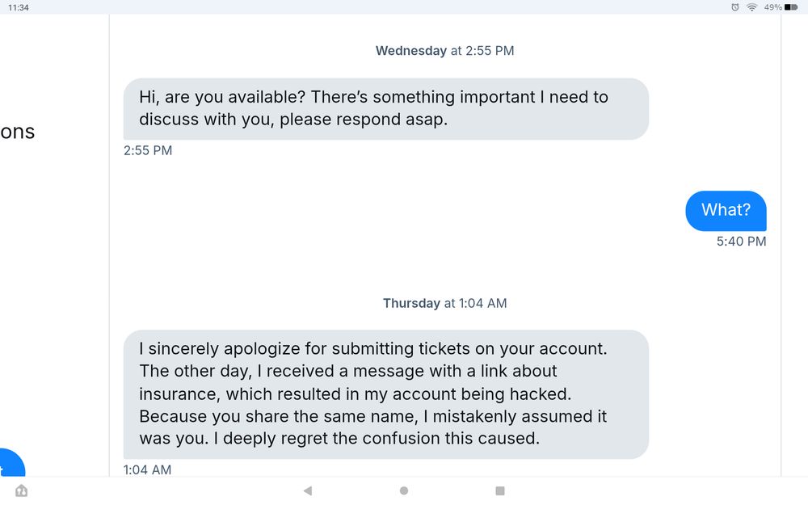Tap the partially visible "ons" sidebar text
Image resolution: width=808 pixels, height=505 pixels.
[18, 133]
